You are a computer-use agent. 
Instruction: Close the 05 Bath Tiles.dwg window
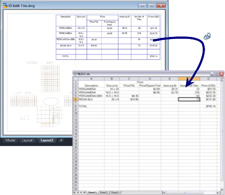(161, 5)
